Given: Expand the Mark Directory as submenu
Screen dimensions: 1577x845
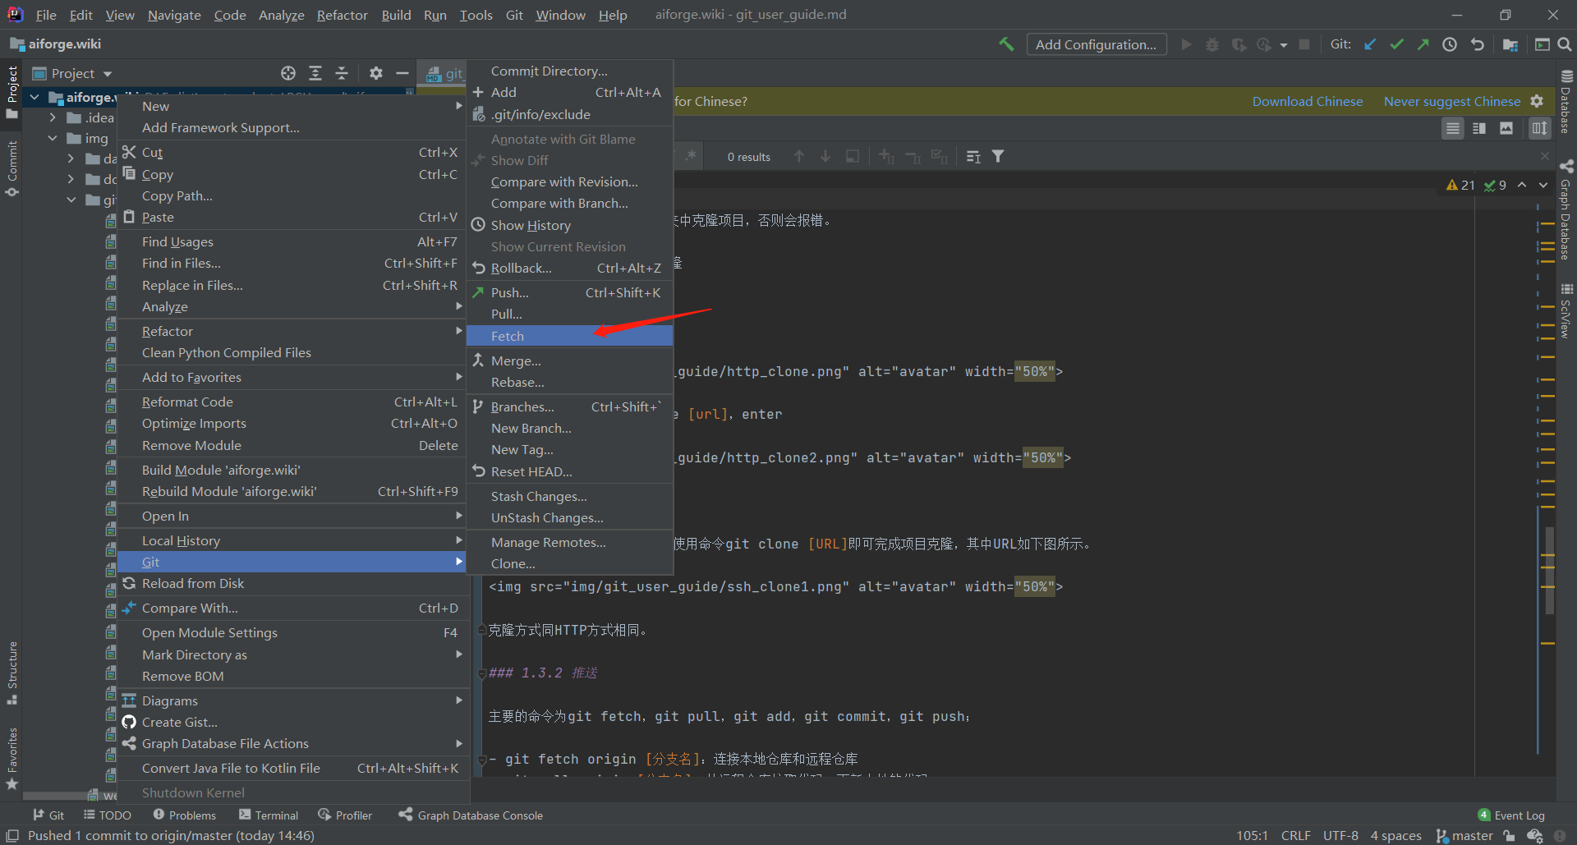Looking at the screenshot, I should [x=292, y=654].
